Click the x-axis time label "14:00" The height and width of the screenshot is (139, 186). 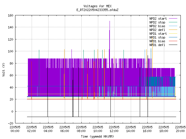click(x=130, y=131)
